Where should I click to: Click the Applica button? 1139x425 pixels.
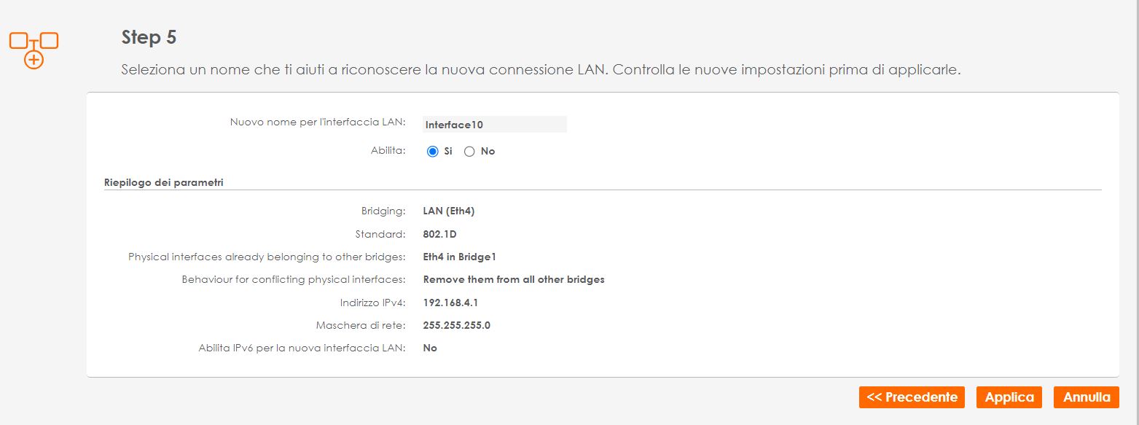click(x=1009, y=397)
